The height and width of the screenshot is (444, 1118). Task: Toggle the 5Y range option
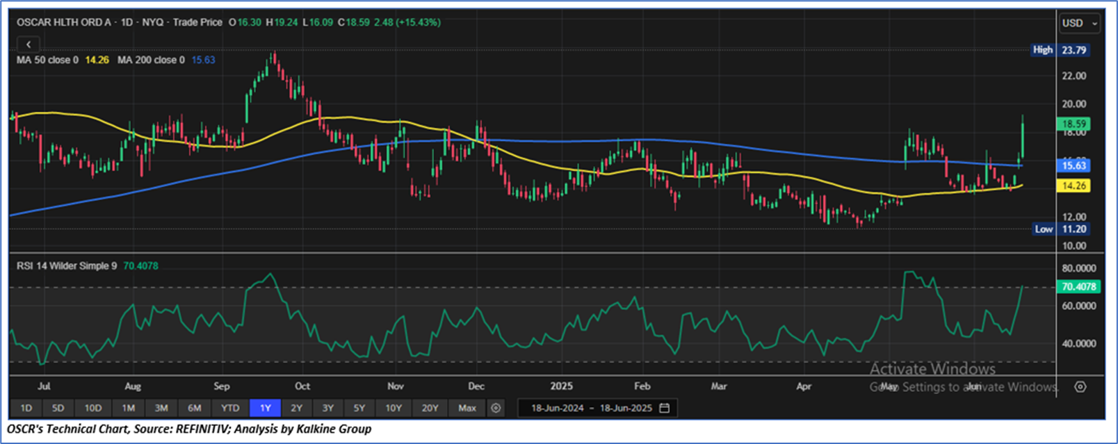tap(359, 408)
